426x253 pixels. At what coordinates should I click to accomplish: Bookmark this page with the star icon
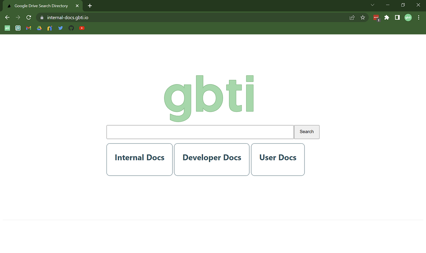362,17
